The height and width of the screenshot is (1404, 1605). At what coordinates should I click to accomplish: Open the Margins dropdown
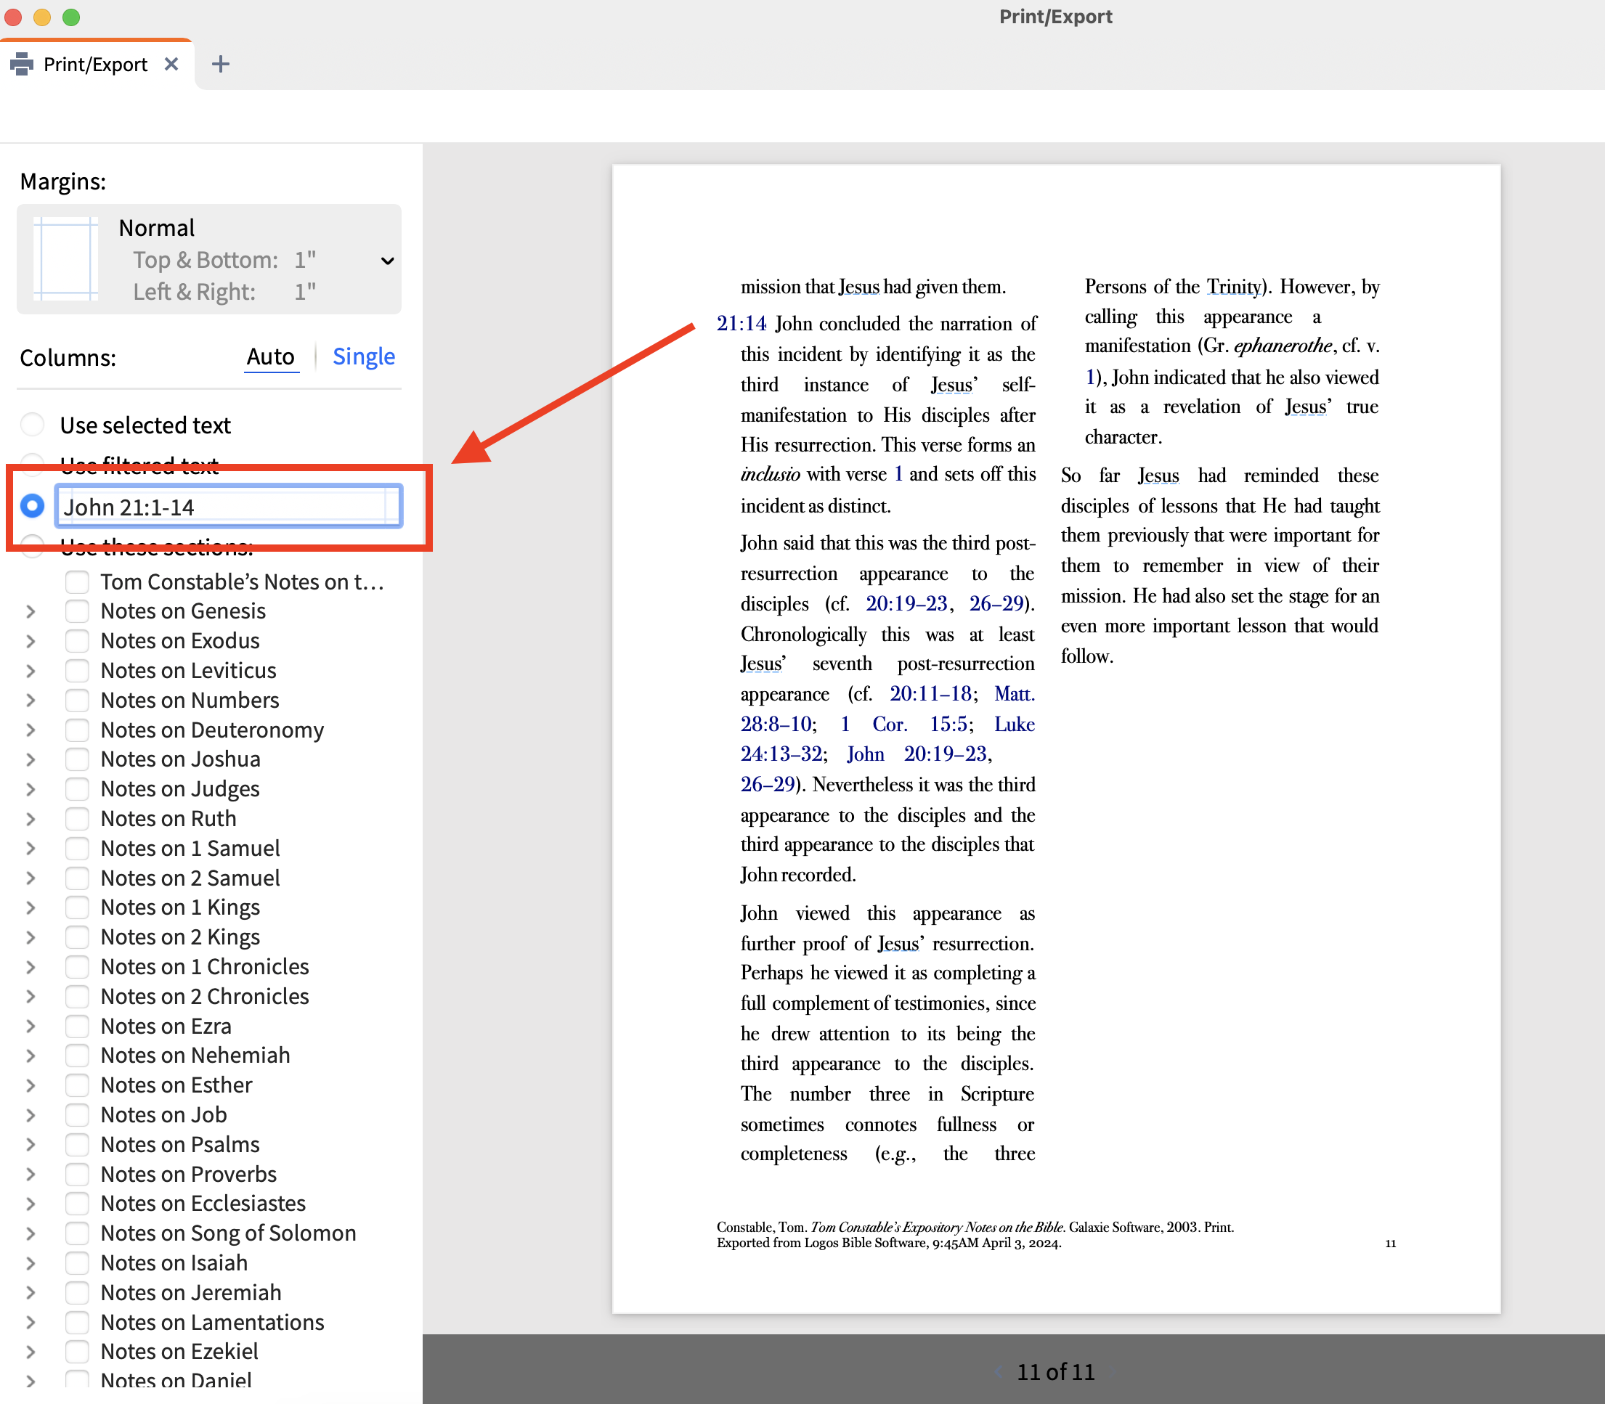[x=386, y=261]
